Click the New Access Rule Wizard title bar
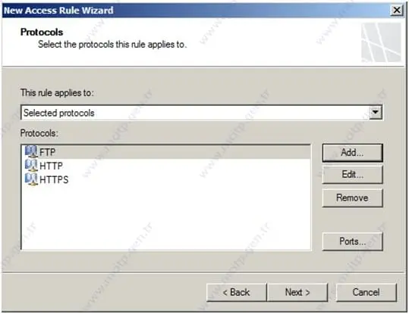 196,11
